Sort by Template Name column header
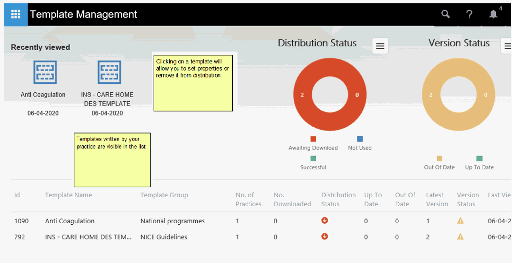 click(x=69, y=195)
